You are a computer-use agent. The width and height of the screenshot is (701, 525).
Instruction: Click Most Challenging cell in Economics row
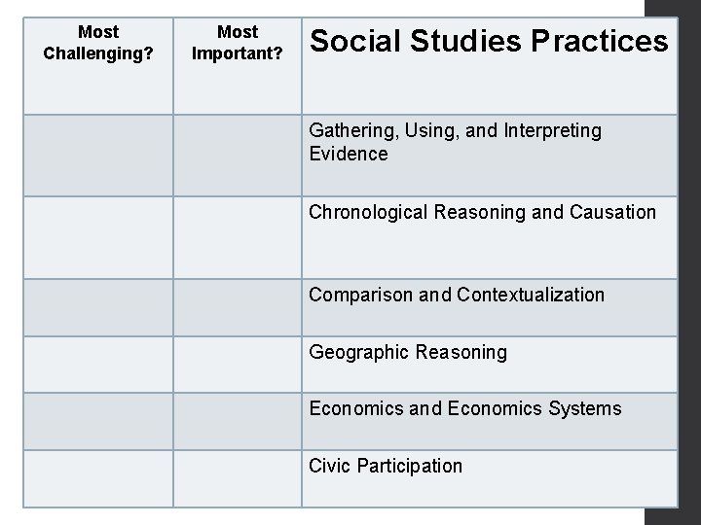click(98, 421)
